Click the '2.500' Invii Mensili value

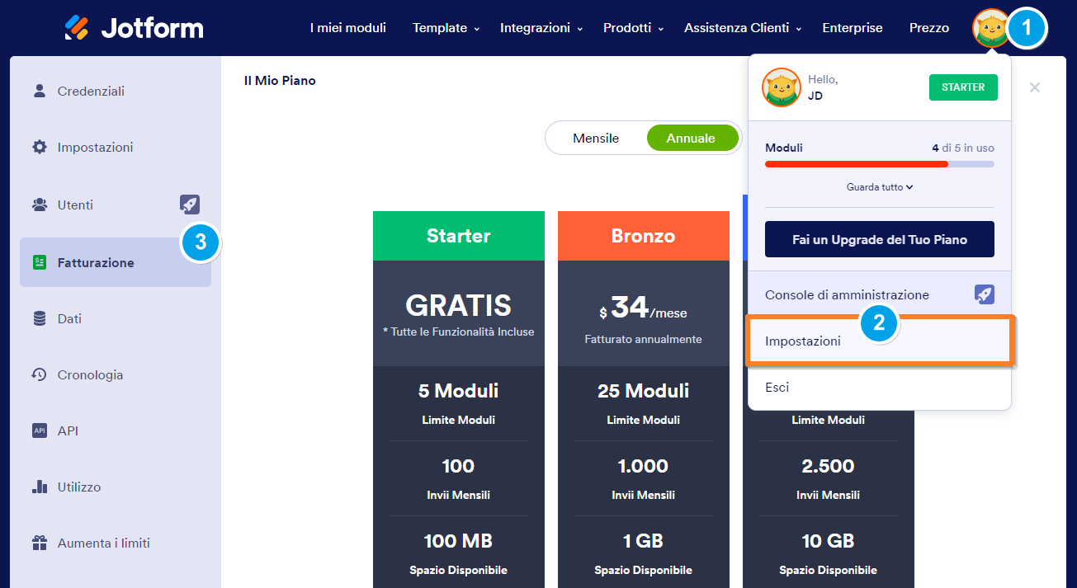828,466
